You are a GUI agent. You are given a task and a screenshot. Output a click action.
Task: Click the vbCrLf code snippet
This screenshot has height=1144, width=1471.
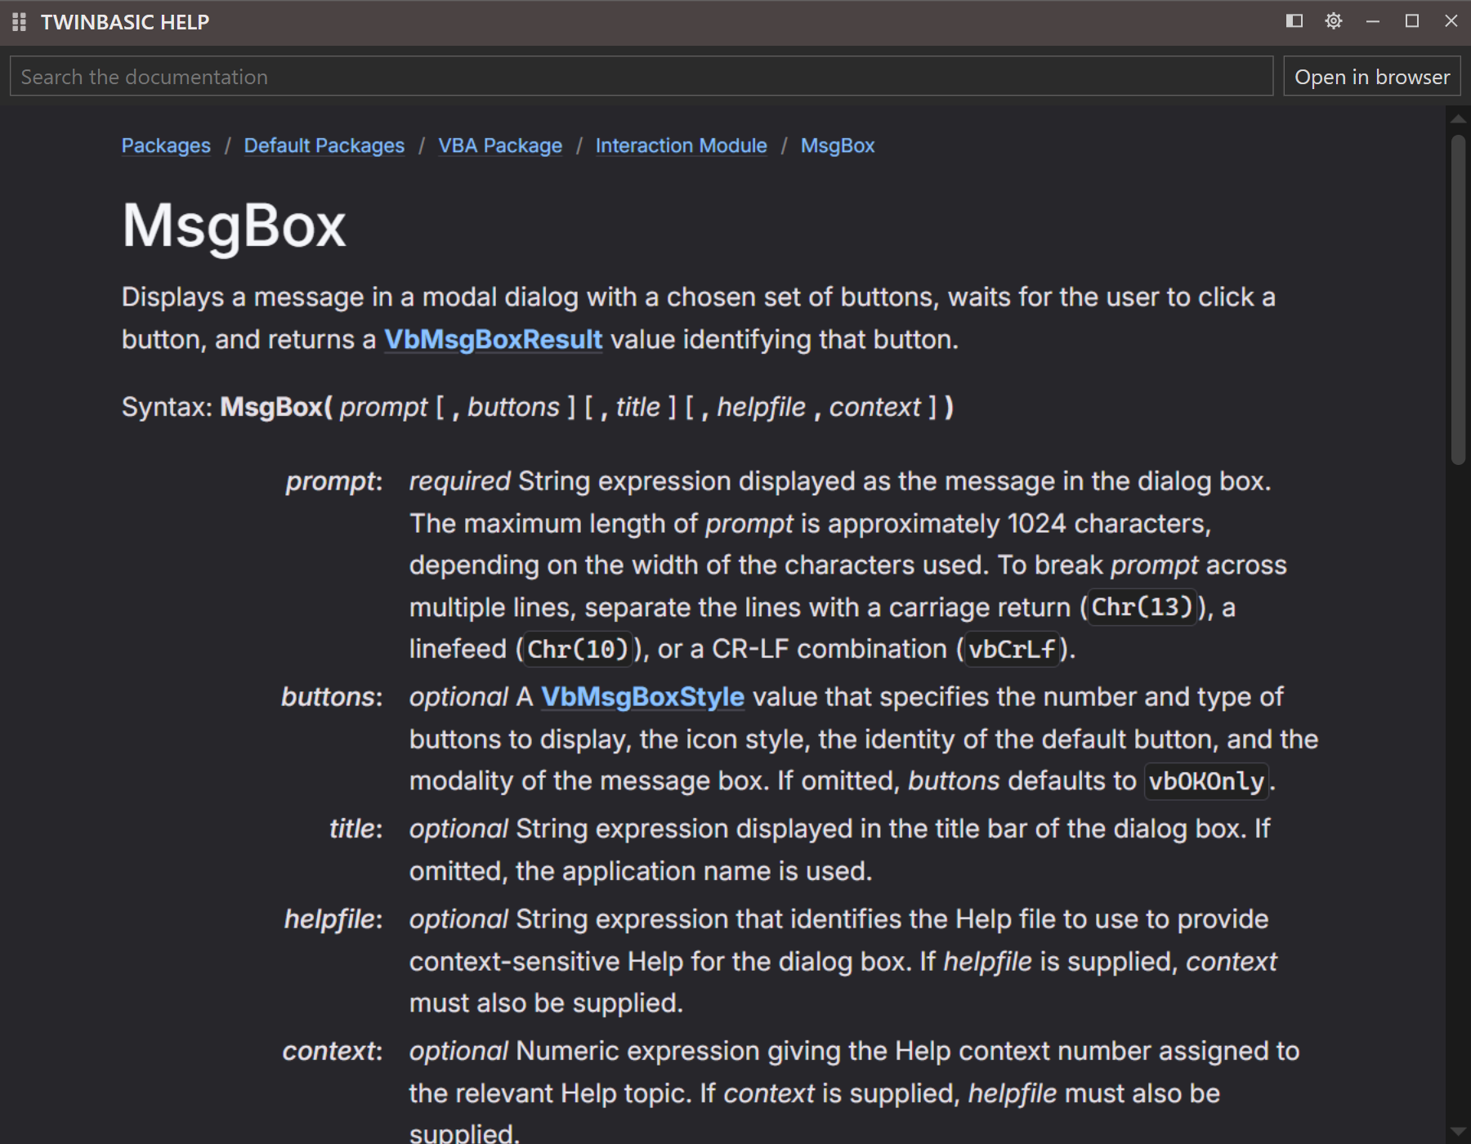click(1013, 650)
